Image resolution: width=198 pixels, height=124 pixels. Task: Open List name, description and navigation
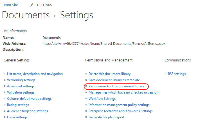click(x=35, y=74)
